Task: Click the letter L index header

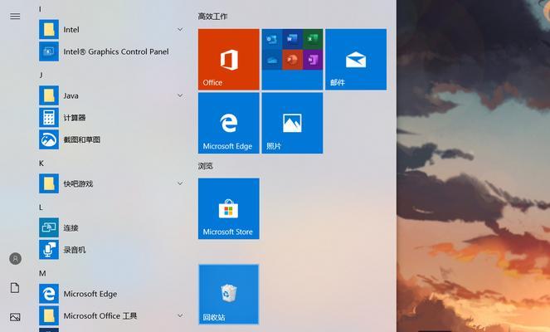Action: (x=41, y=207)
